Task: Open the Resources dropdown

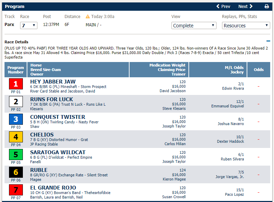Action: 246,26
